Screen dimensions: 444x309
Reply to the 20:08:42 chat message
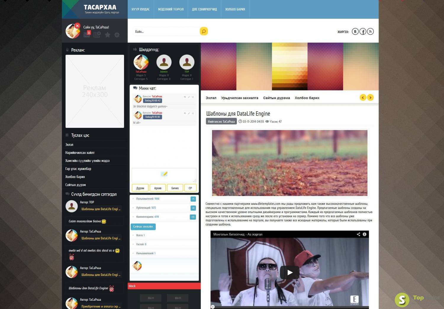[185, 97]
